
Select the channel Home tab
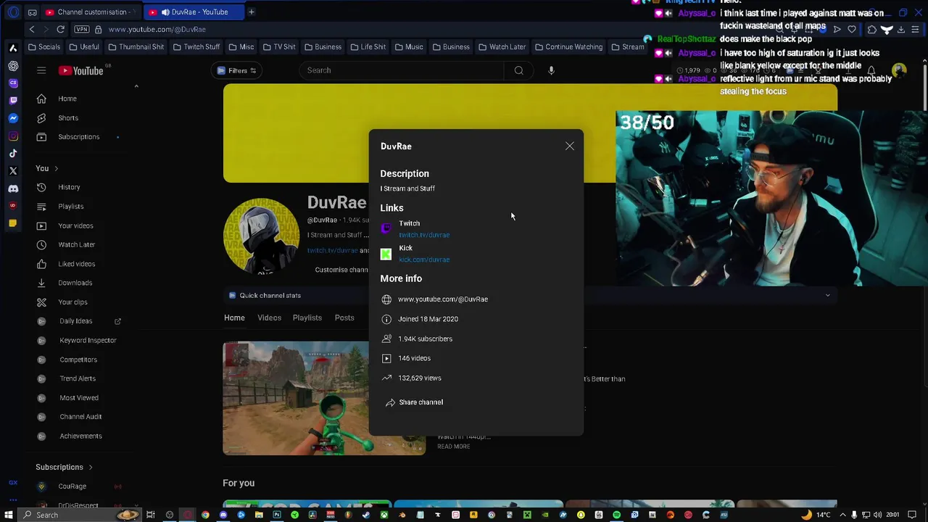234,318
